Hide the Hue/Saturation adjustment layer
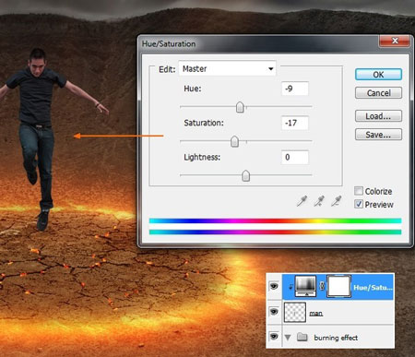 pyautogui.click(x=274, y=286)
